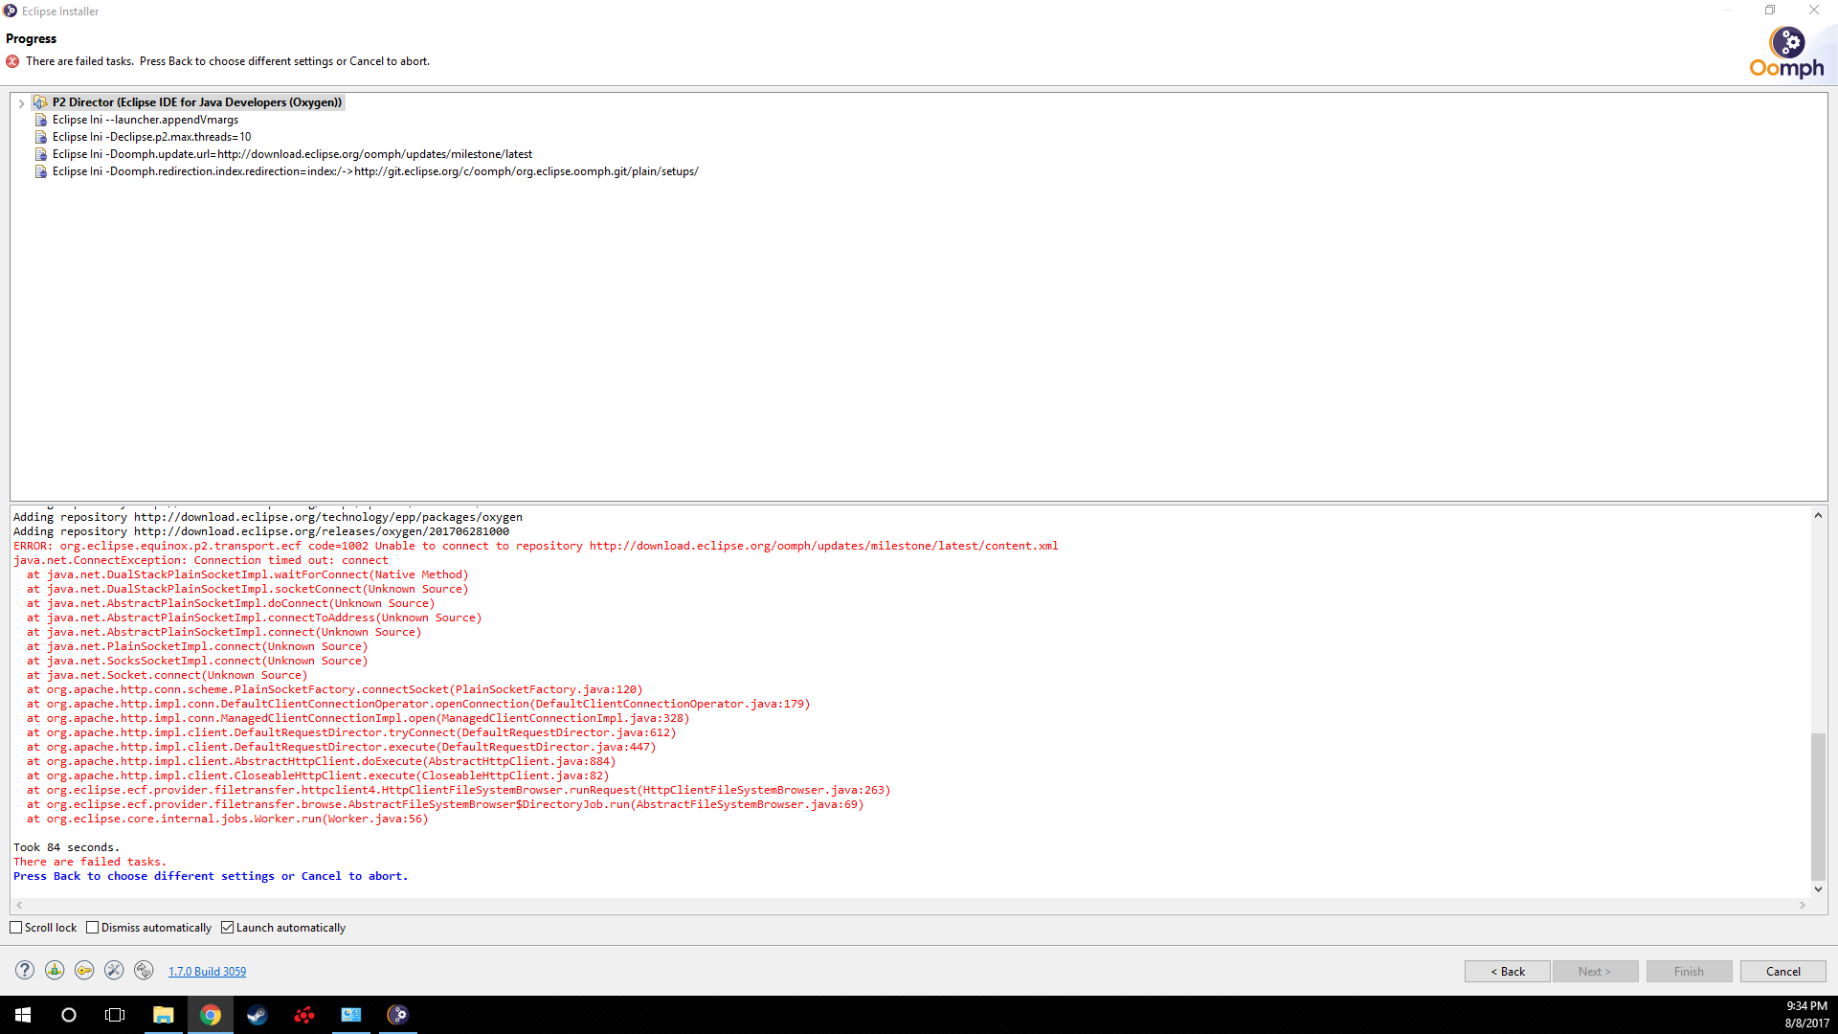Click the disabled Next > button
The image size is (1838, 1034).
tap(1595, 971)
